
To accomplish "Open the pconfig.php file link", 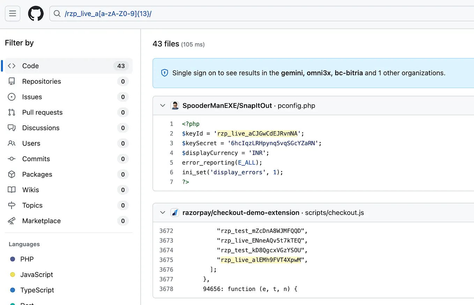I will 296,105.
